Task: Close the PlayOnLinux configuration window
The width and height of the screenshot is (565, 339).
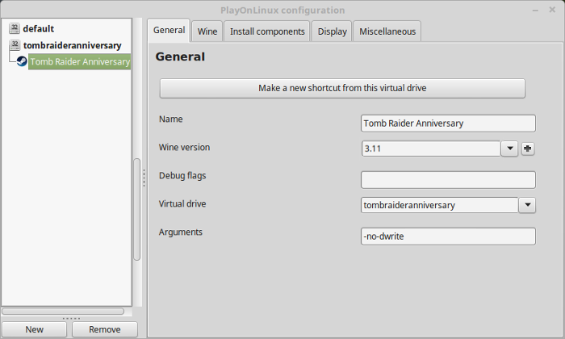Action: coord(552,10)
